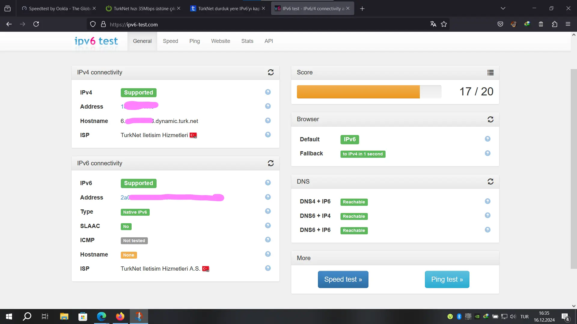Reload the page with browser reload button
Image resolution: width=577 pixels, height=324 pixels.
point(36,24)
